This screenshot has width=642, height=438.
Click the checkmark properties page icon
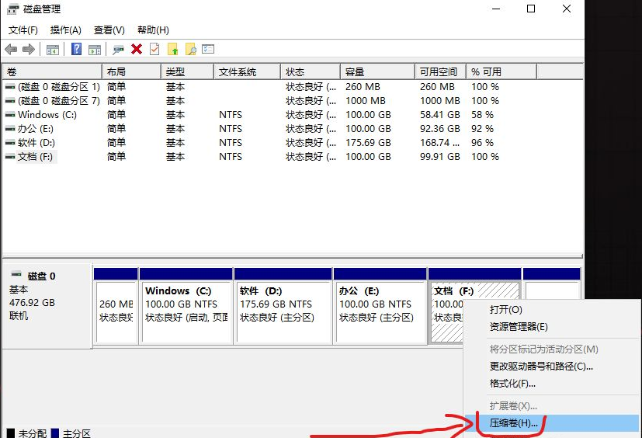coord(154,50)
